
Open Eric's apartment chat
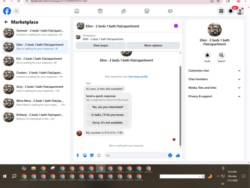click(x=35, y=61)
